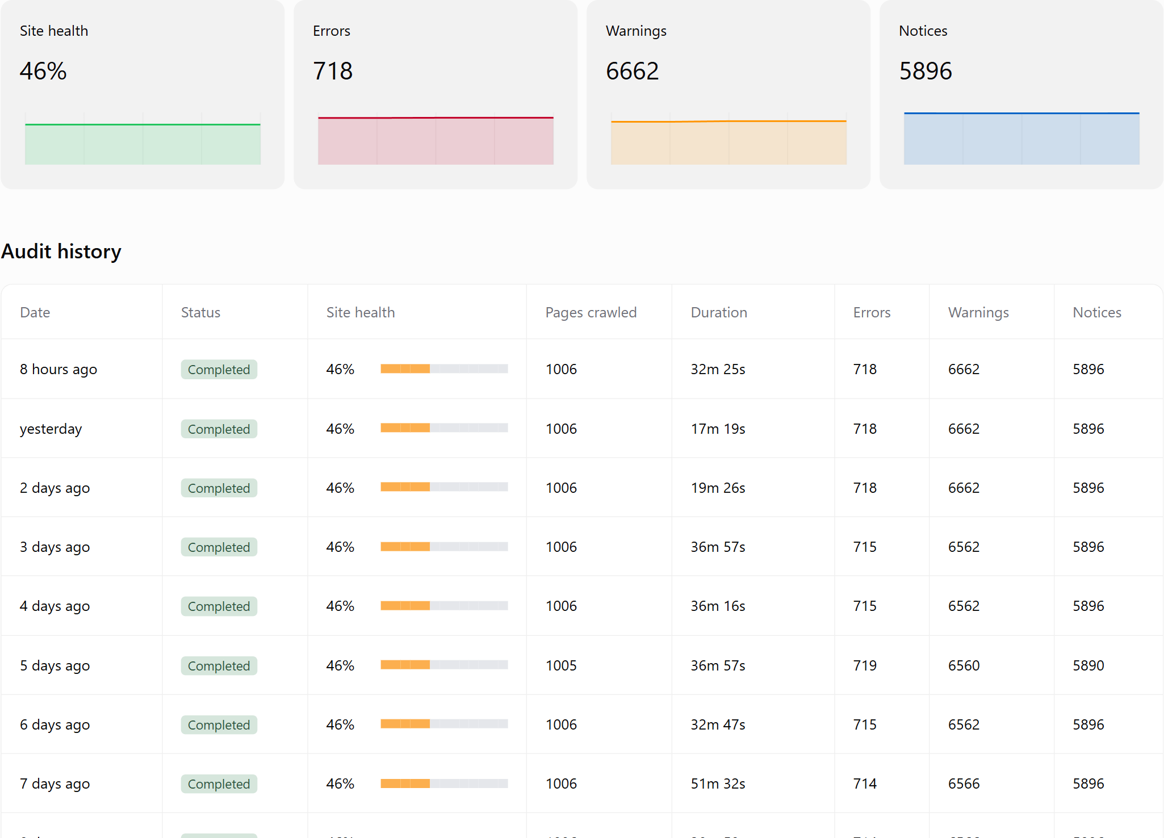Click the 46% value in Site health card
This screenshot has height=838, width=1164.
pyautogui.click(x=43, y=71)
